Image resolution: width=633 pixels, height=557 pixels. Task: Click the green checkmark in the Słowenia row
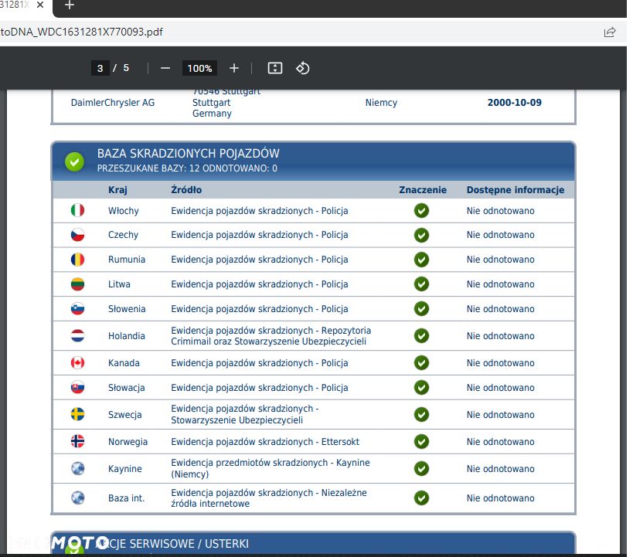click(421, 308)
